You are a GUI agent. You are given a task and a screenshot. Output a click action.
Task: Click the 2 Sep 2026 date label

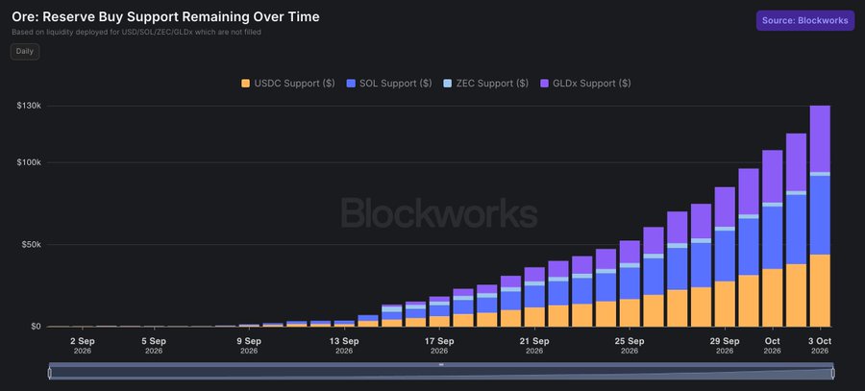[83, 346]
